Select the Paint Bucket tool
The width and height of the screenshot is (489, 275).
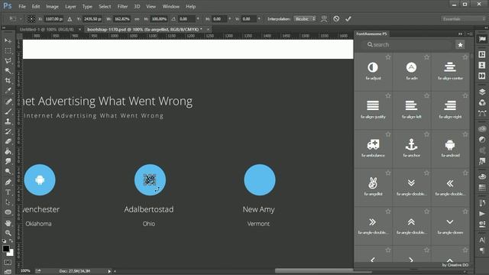pyautogui.click(x=8, y=151)
